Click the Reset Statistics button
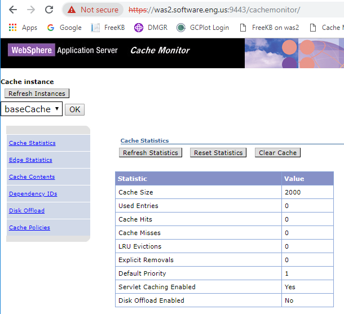Image resolution: width=344 pixels, height=314 pixels. point(218,153)
